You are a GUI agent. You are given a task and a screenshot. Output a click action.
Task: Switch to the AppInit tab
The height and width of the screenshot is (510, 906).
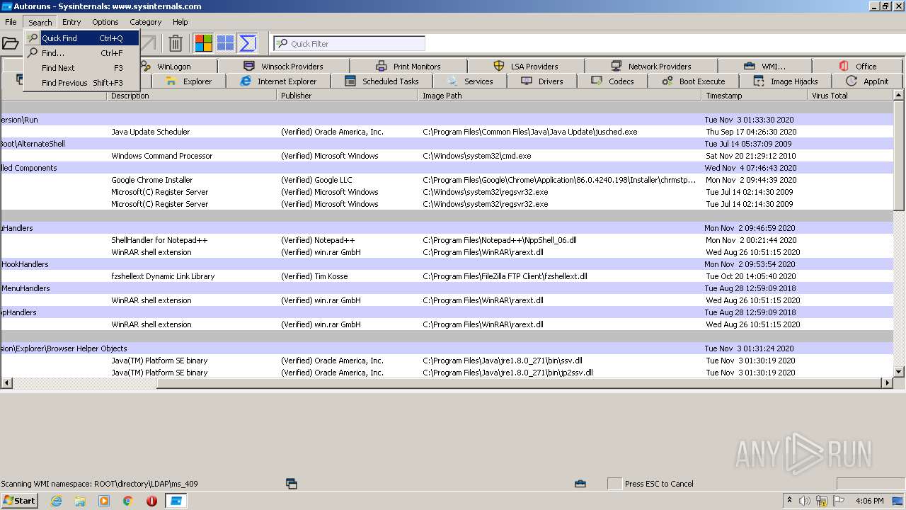(868, 81)
